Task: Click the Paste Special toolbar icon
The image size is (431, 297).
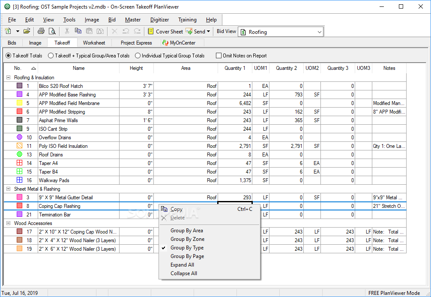Action: pyautogui.click(x=100, y=31)
